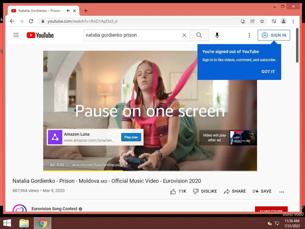The width and height of the screenshot is (305, 229).
Task: Open network tray icon
Action: 277,224
